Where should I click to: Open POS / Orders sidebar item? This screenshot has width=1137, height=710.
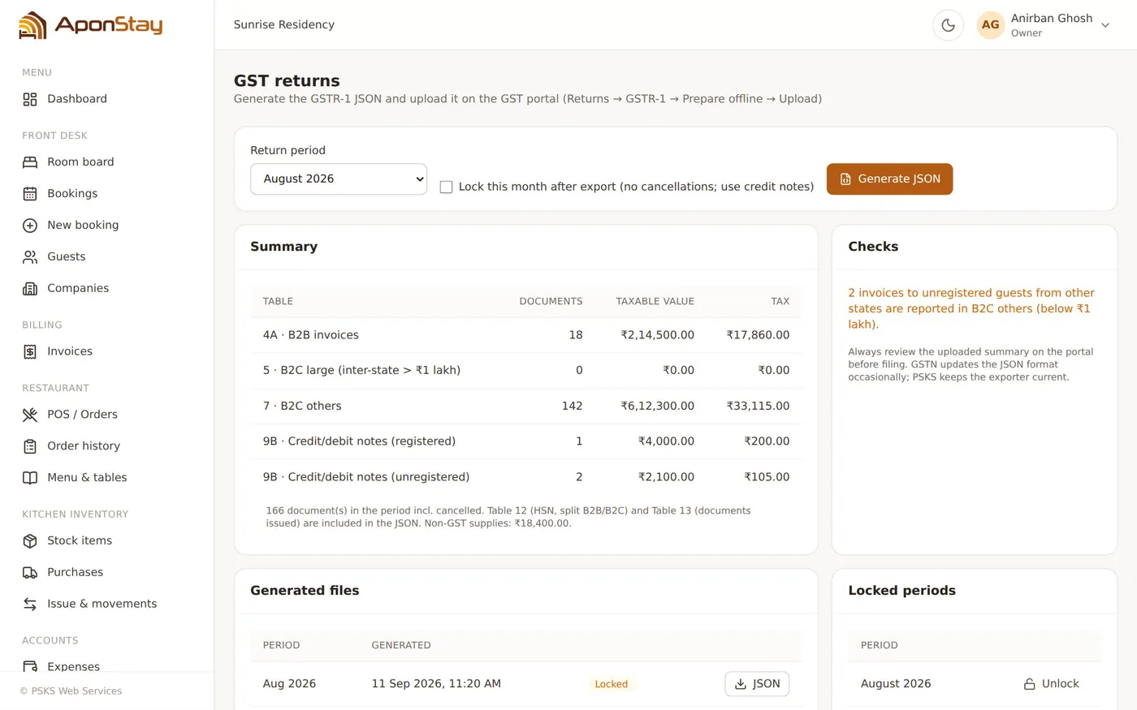tap(107, 415)
